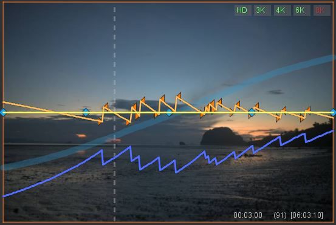The height and width of the screenshot is (225, 336).
Task: Click the fourth blue diamond keyframe on yellow line
Action: pos(252,112)
